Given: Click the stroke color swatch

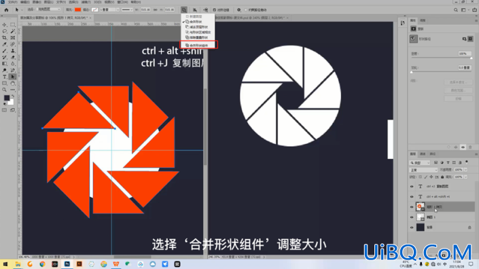Looking at the screenshot, I should [x=94, y=10].
